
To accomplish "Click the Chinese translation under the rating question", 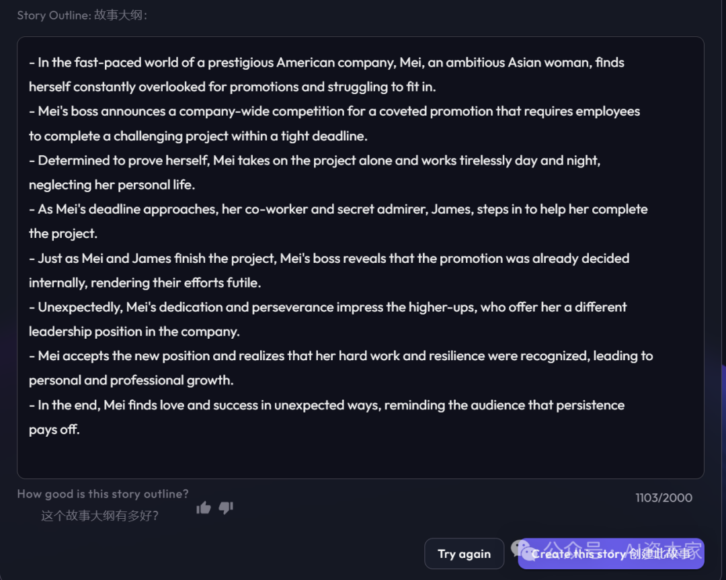I will click(100, 516).
